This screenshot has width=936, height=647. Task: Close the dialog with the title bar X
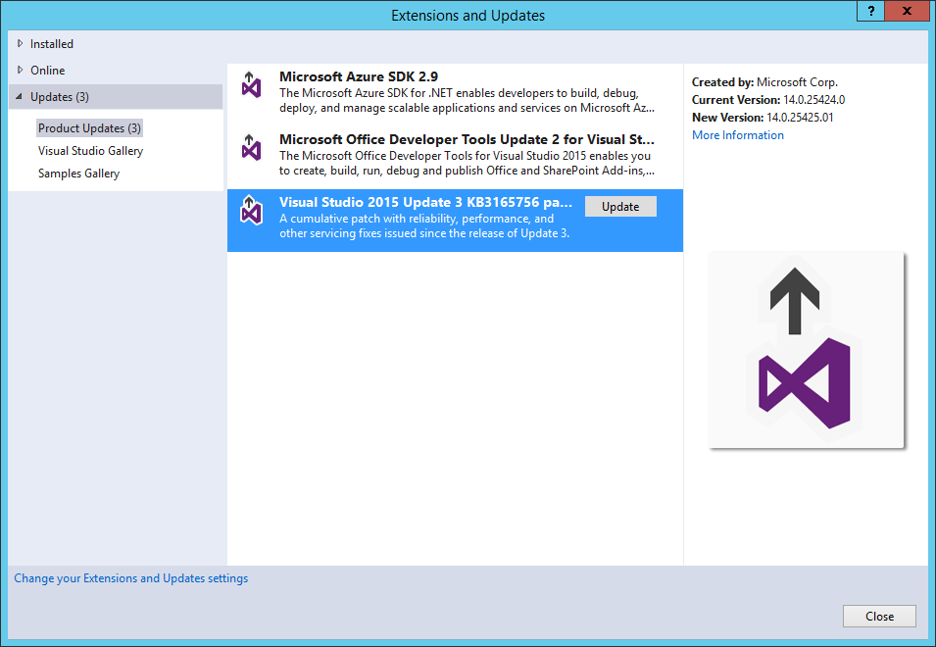point(907,11)
